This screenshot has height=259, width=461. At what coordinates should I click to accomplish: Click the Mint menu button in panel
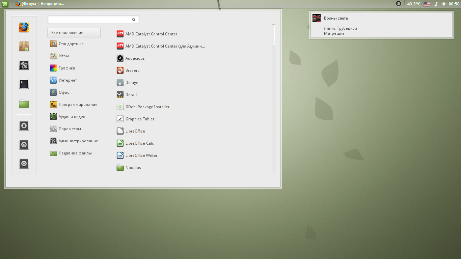5,4
